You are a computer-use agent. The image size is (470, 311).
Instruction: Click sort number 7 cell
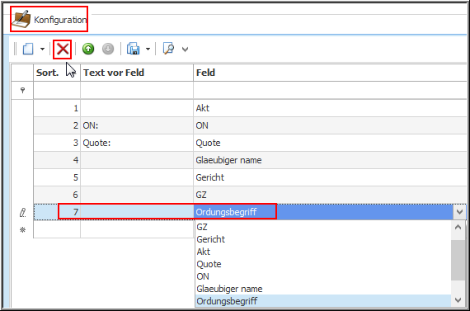(57, 212)
